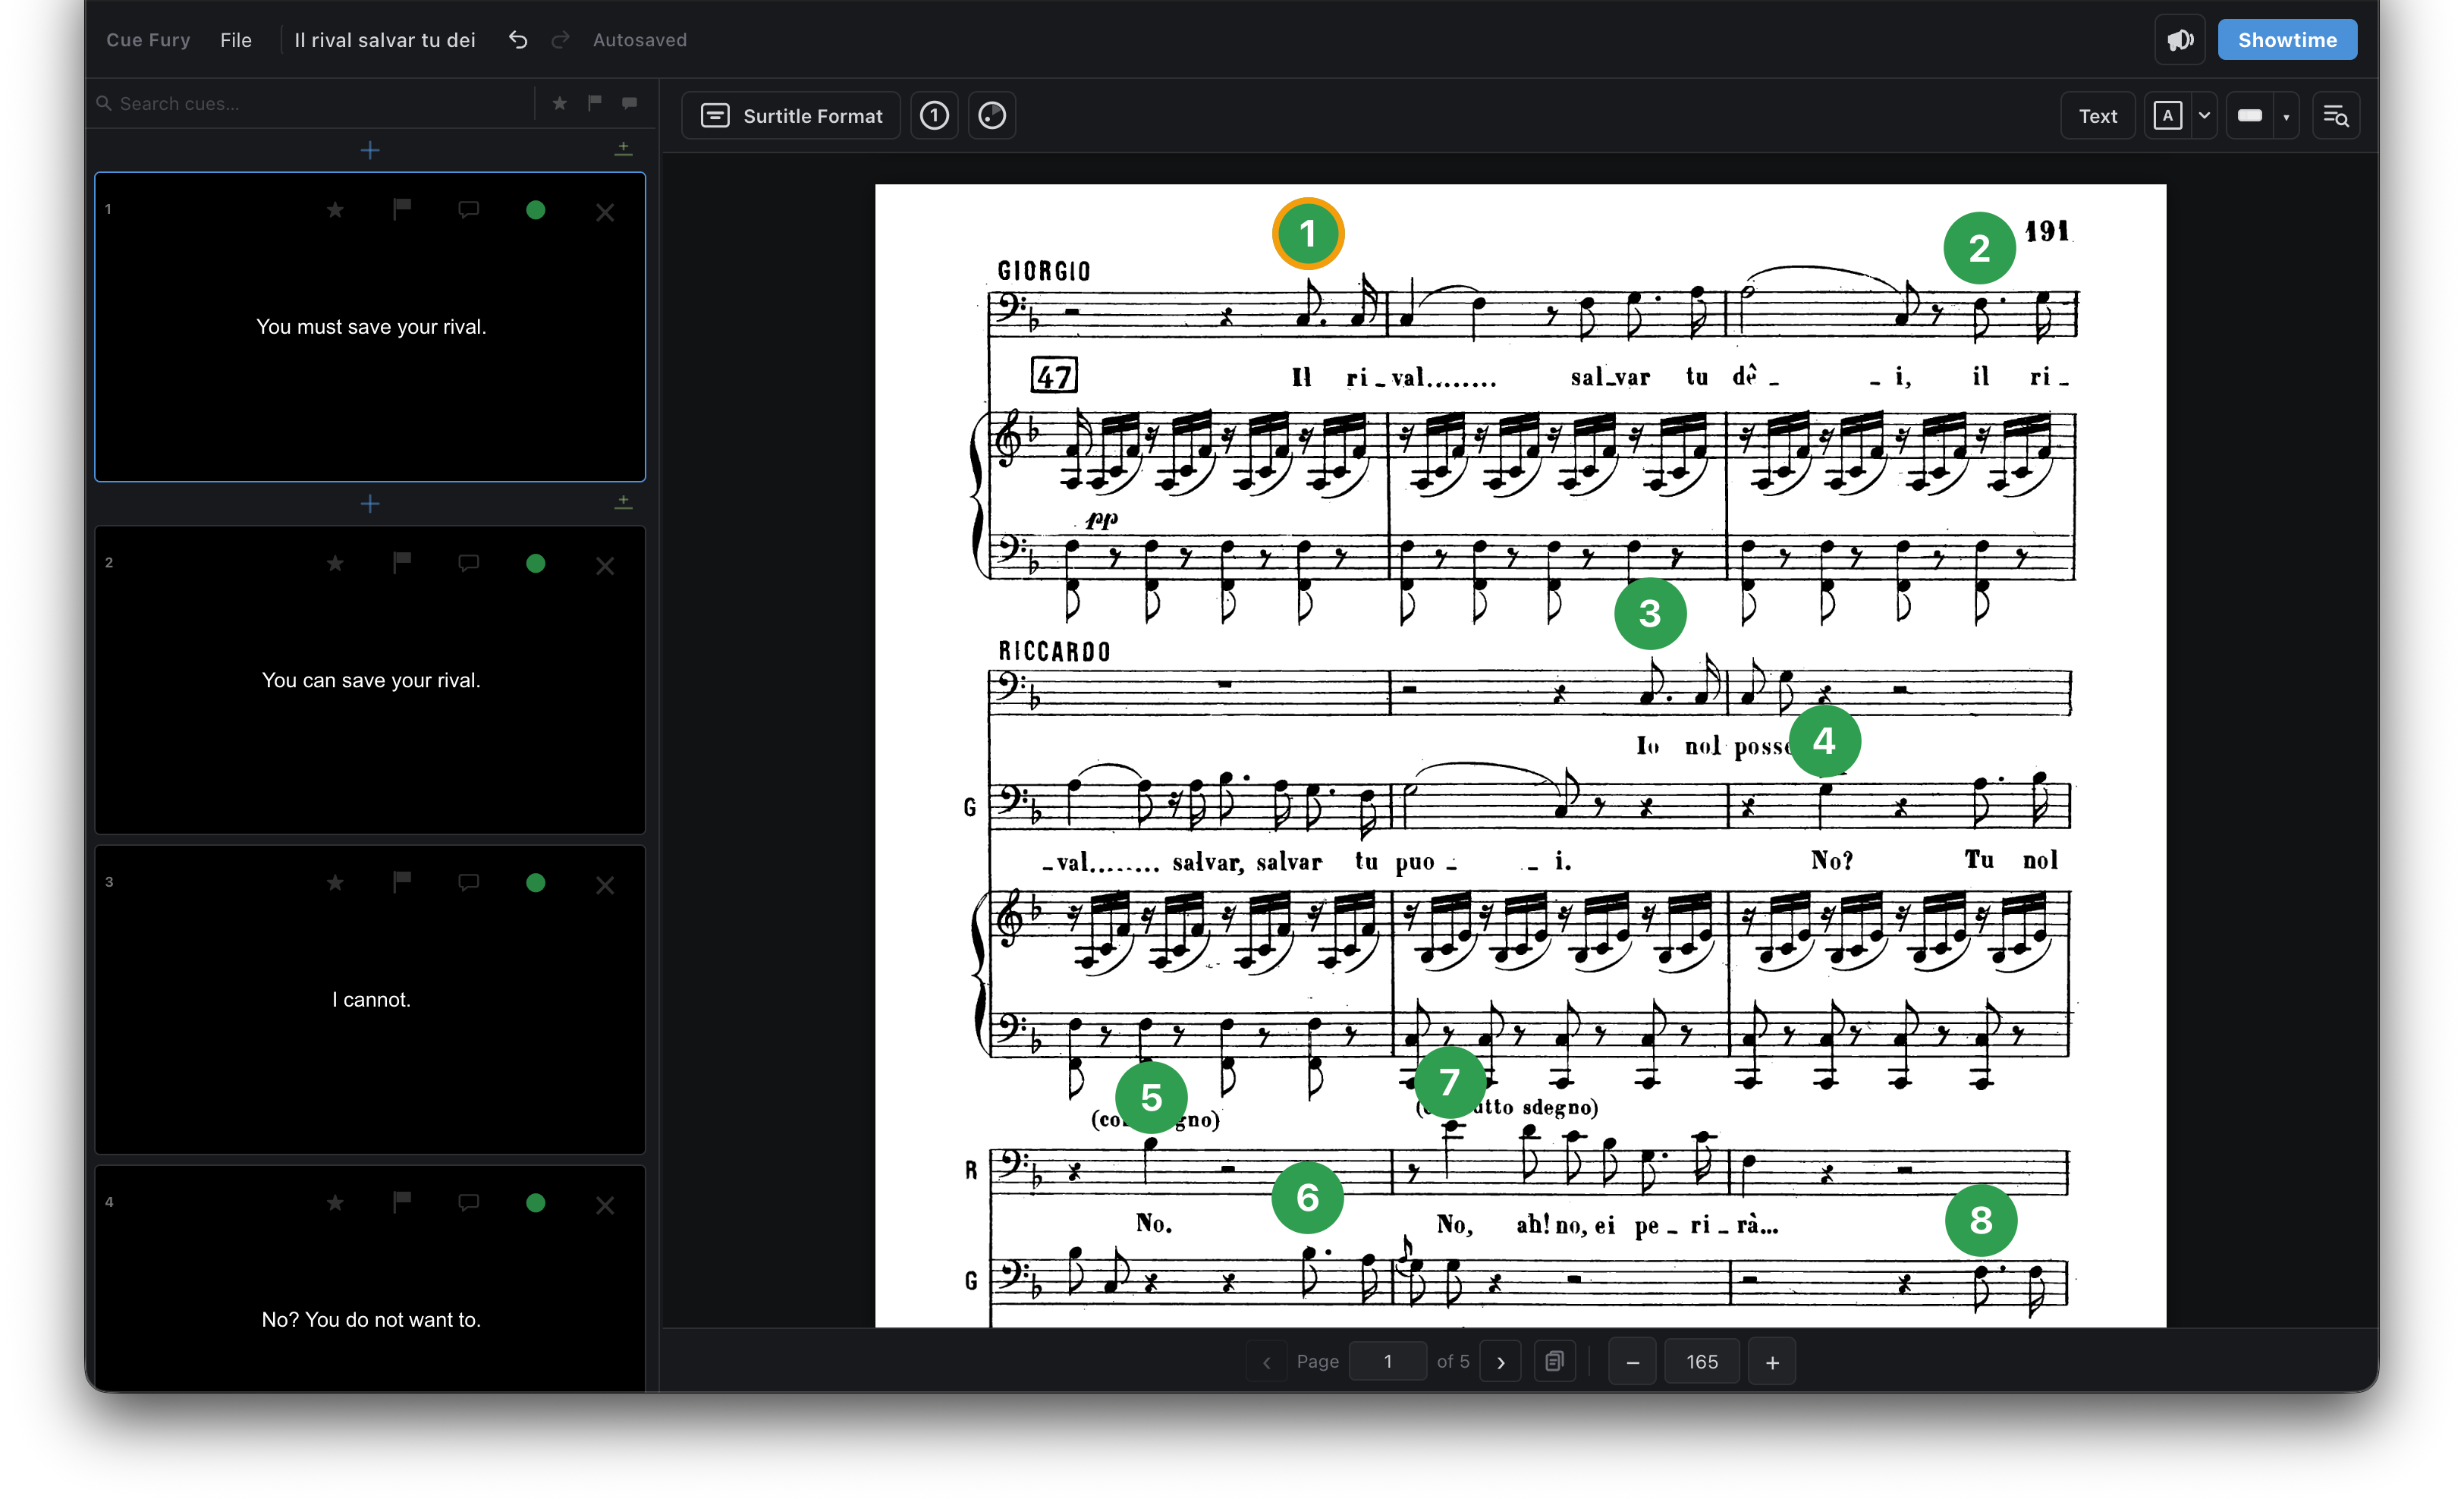The width and height of the screenshot is (2464, 1505).
Task: Star cue 1 "You must save your rival"
Action: (335, 210)
